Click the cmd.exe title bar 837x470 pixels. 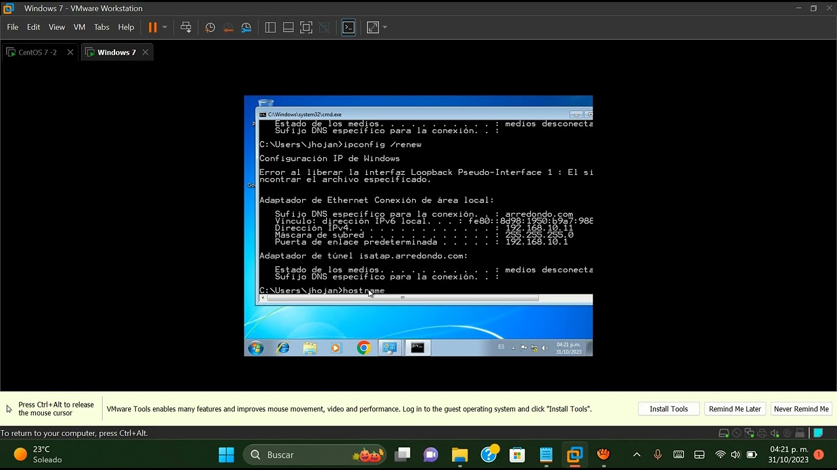[418, 114]
